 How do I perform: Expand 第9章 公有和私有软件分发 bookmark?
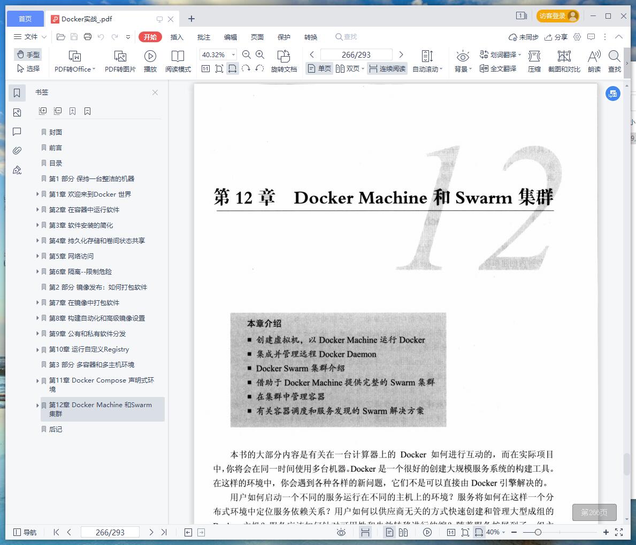37,333
